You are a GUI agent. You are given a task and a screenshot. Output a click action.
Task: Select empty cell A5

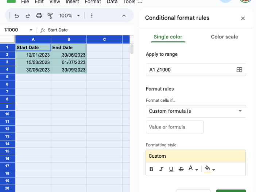(x=33, y=77)
